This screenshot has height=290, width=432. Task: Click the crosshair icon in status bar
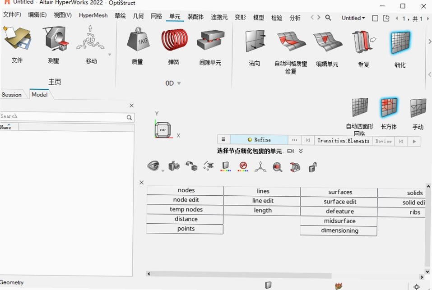point(417,286)
